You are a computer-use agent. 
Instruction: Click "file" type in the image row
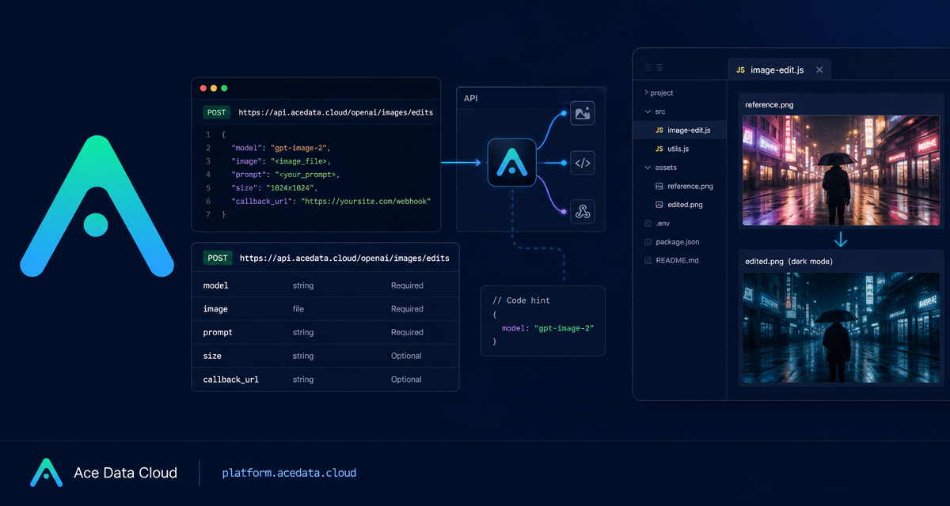click(298, 309)
